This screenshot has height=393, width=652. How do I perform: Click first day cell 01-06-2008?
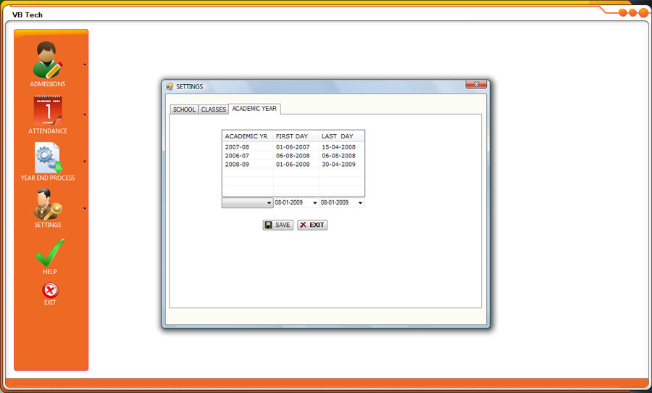coord(293,165)
